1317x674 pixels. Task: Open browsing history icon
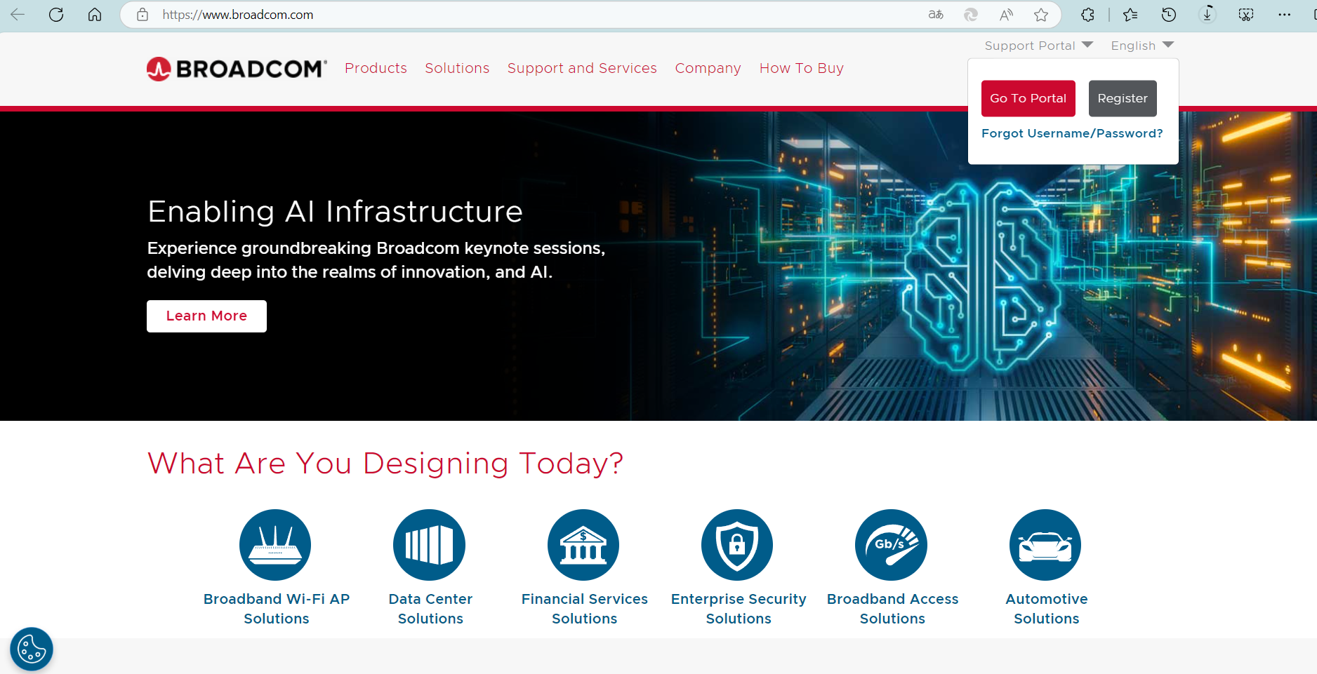click(x=1169, y=15)
